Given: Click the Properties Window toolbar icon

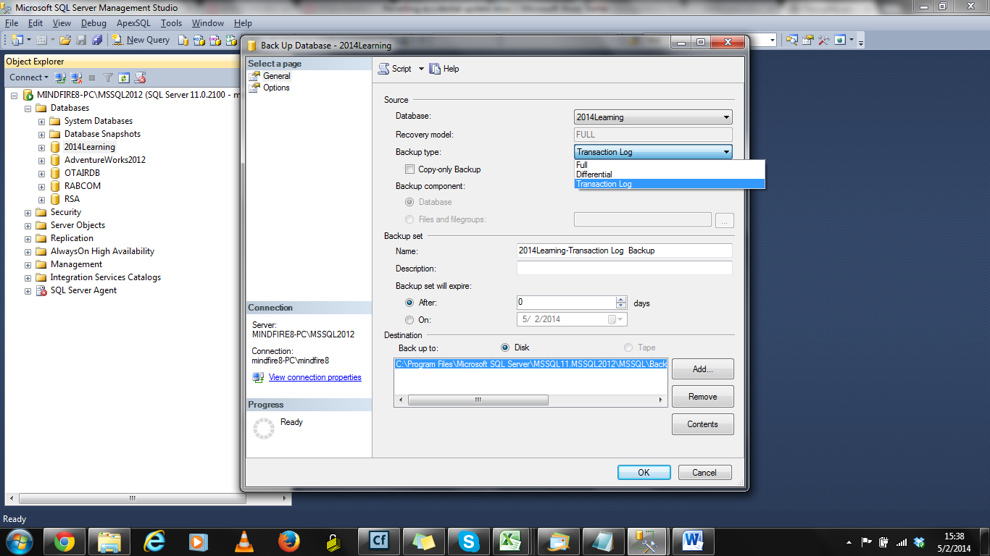Looking at the screenshot, I should (x=808, y=40).
